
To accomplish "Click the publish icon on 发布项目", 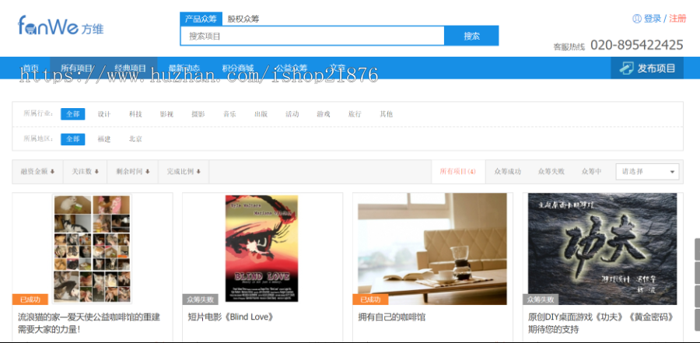I will [x=626, y=68].
